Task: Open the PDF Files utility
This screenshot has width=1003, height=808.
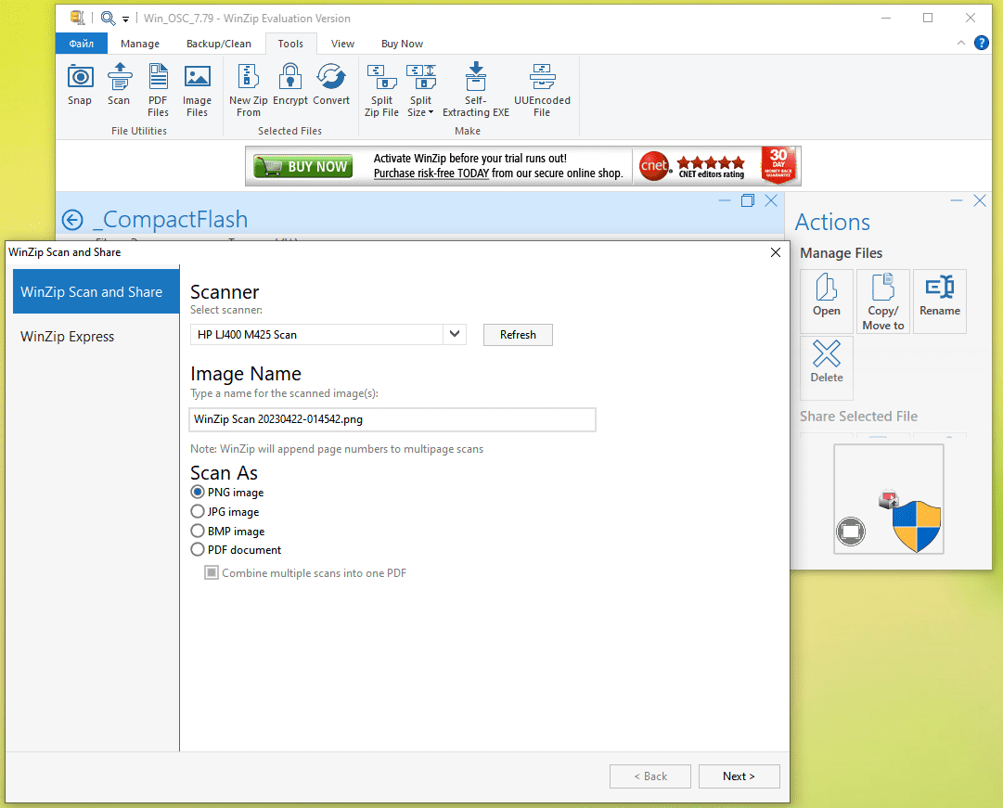Action: pos(158,90)
